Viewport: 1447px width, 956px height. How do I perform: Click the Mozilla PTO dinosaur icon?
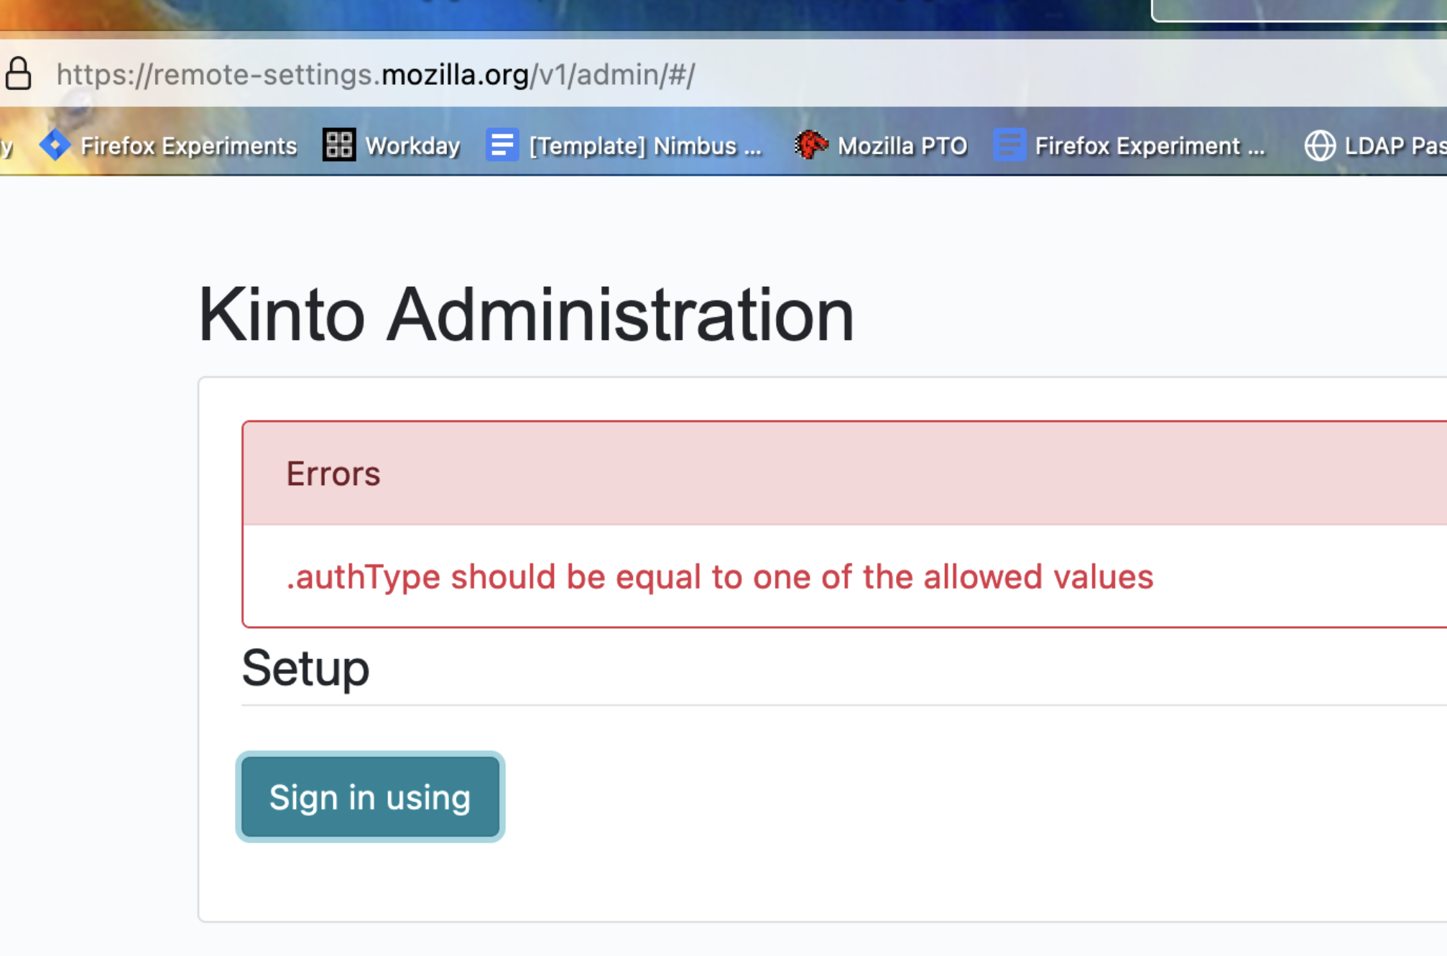(810, 144)
